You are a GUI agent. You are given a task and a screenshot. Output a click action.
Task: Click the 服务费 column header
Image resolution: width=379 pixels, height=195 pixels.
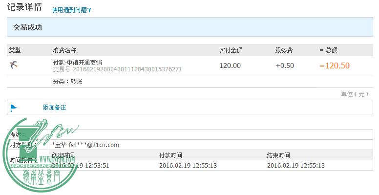(x=284, y=50)
